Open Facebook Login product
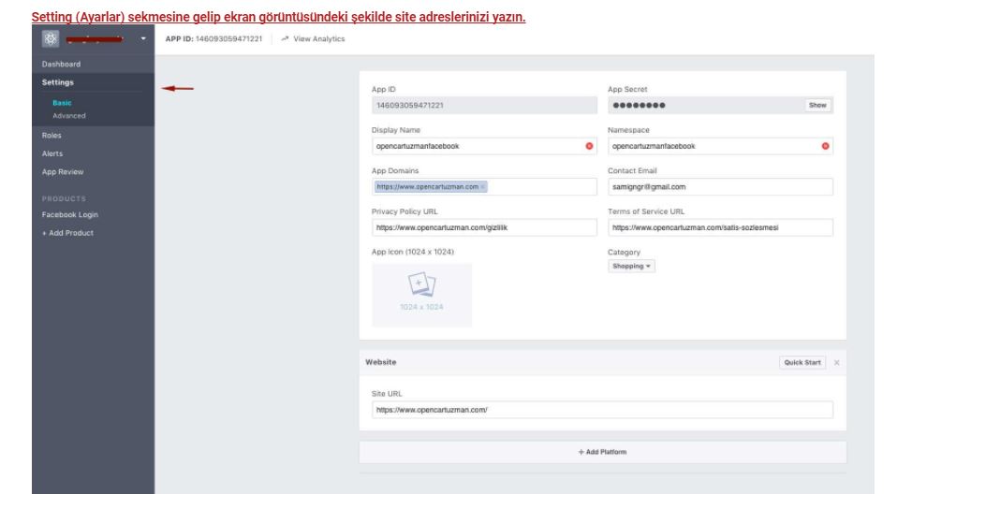Viewport: 1000px width, 509px height. [x=70, y=214]
